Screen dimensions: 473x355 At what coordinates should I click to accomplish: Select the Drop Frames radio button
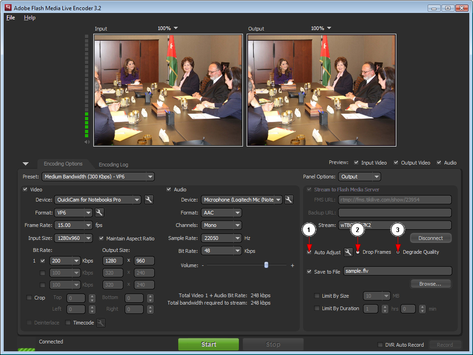(358, 252)
